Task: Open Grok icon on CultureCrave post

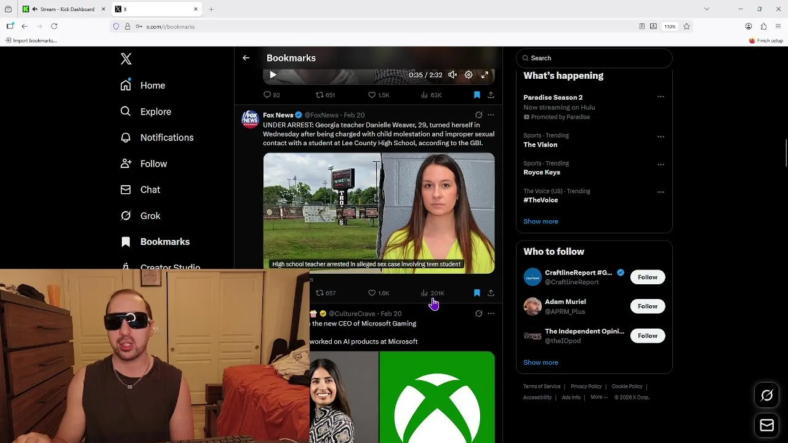Action: click(478, 314)
